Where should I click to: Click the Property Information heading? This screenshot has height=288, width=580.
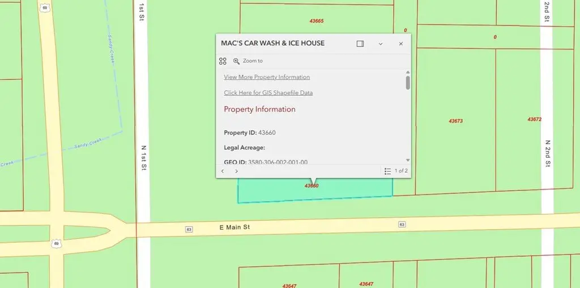tap(259, 109)
